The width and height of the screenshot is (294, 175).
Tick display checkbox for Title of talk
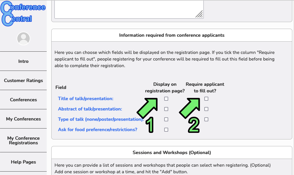[x=166, y=99]
